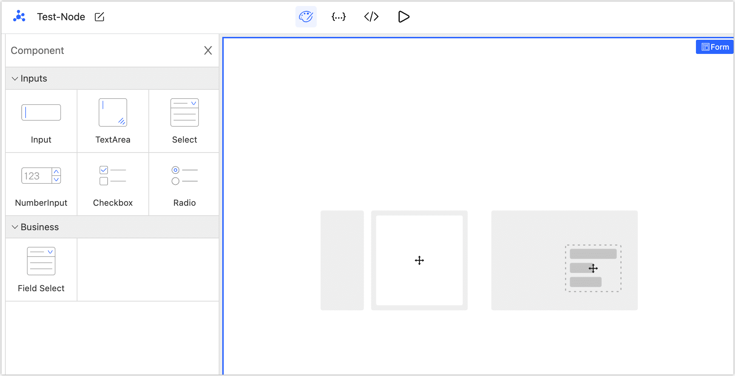Choose the Field Select component

(x=41, y=270)
